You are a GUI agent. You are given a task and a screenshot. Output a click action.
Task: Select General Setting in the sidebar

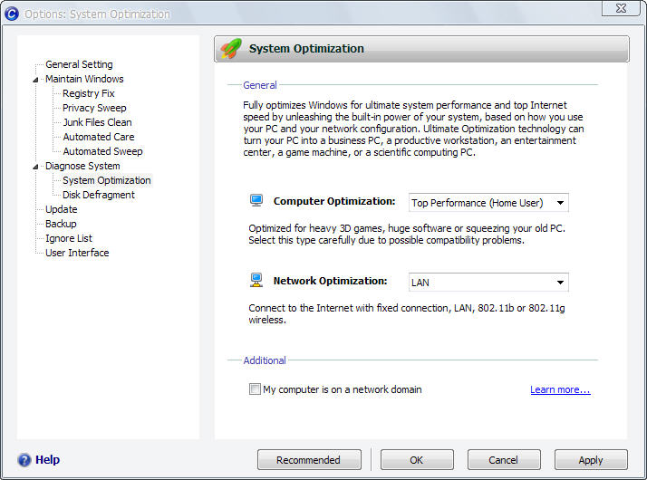79,64
